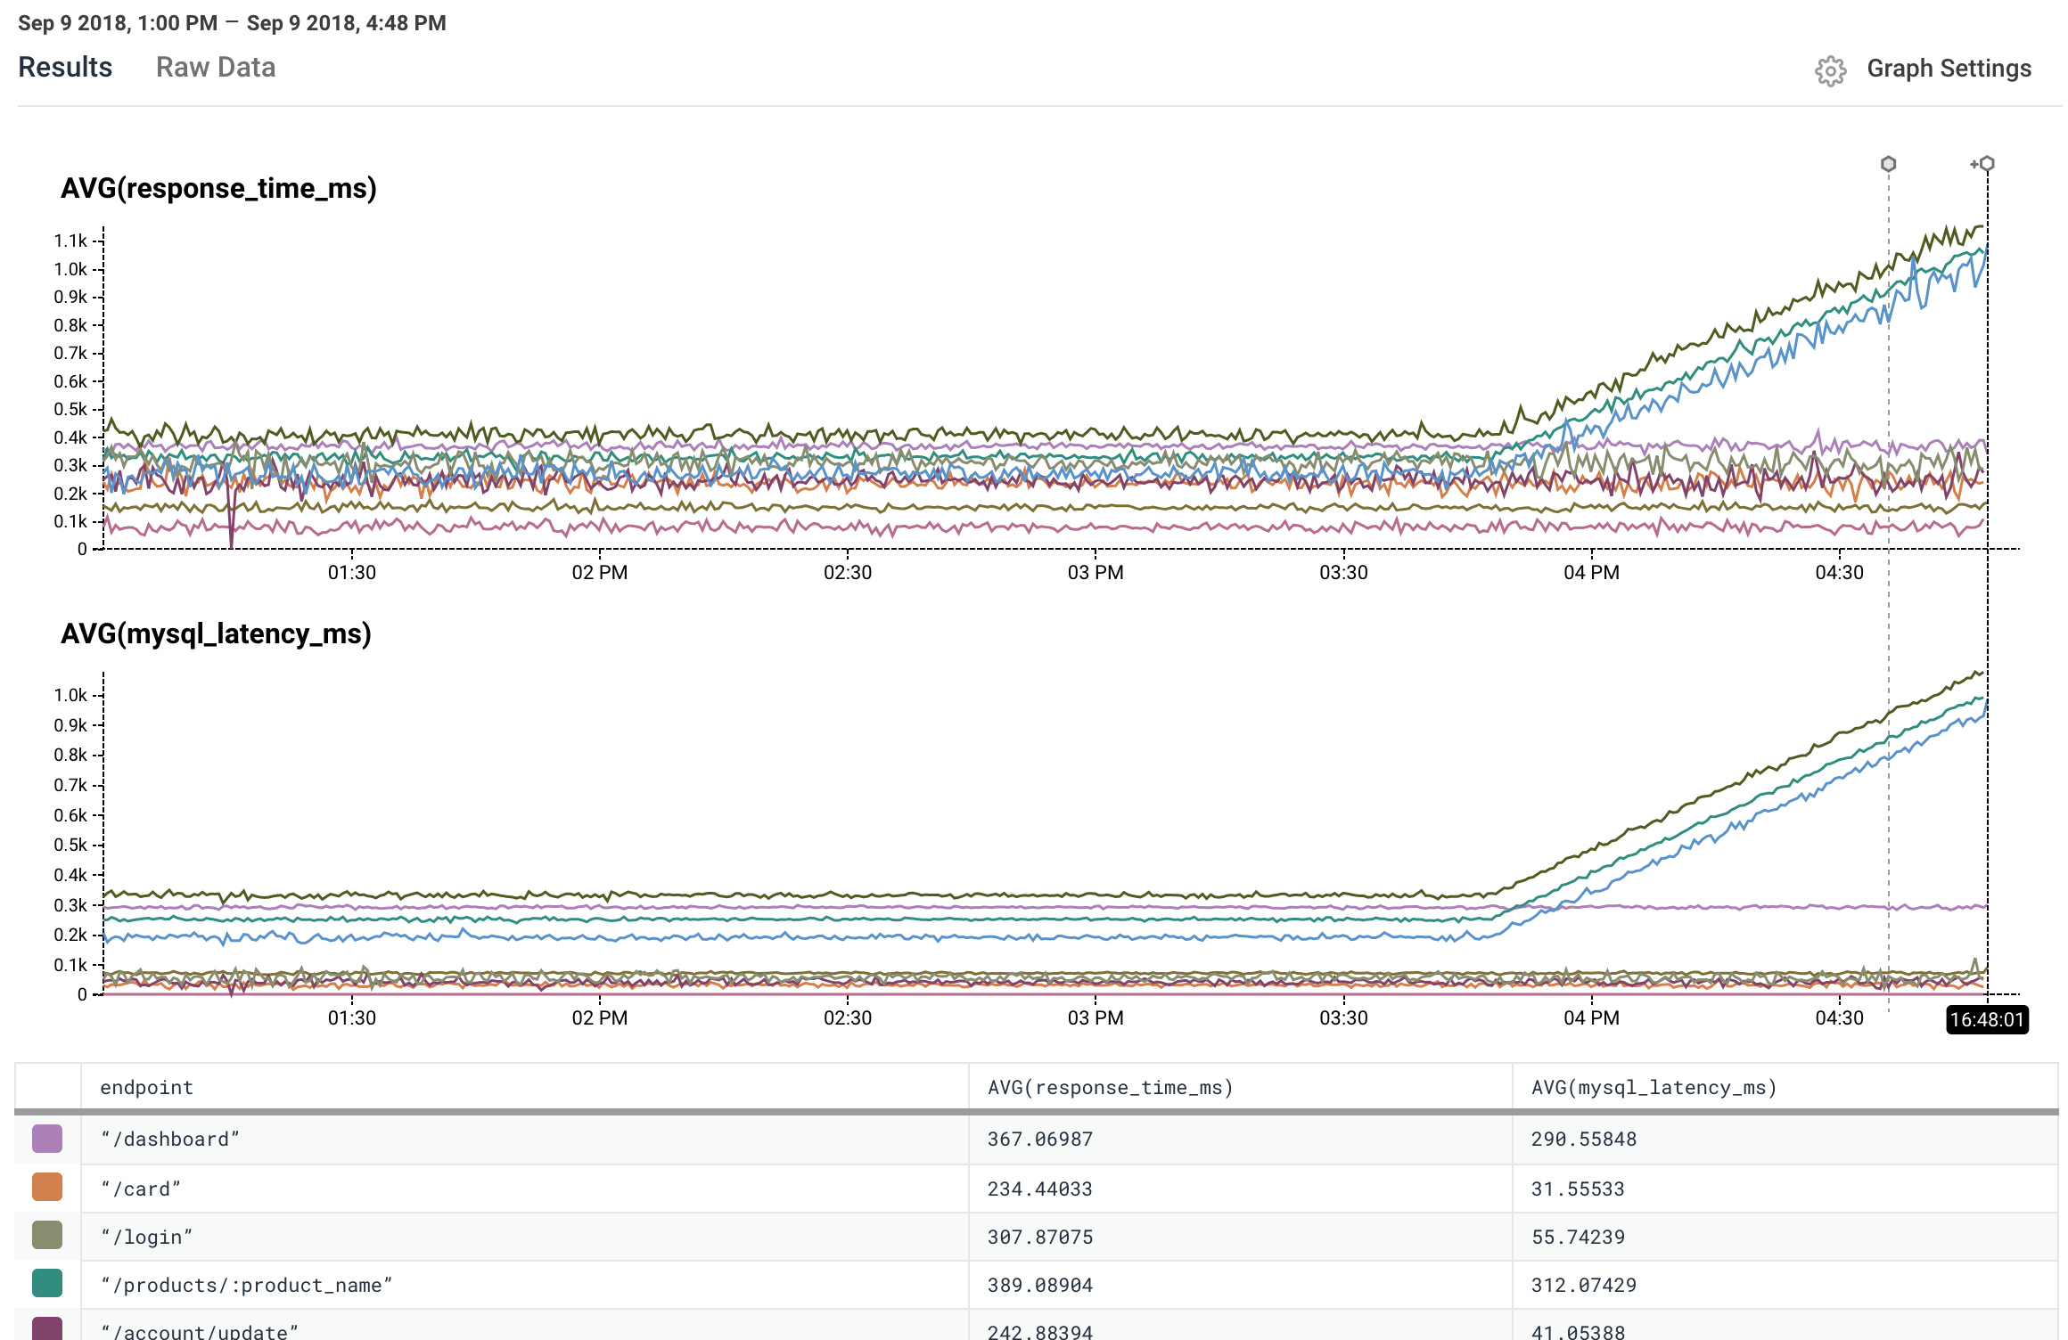This screenshot has height=1340, width=2068.
Task: Click the 16:48:01 timestamp label
Action: click(1987, 1019)
